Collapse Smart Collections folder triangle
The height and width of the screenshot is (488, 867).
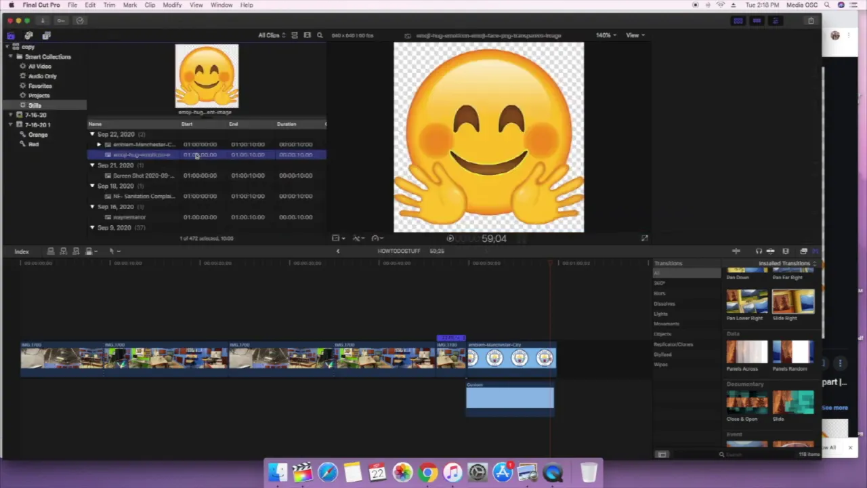pos(12,57)
